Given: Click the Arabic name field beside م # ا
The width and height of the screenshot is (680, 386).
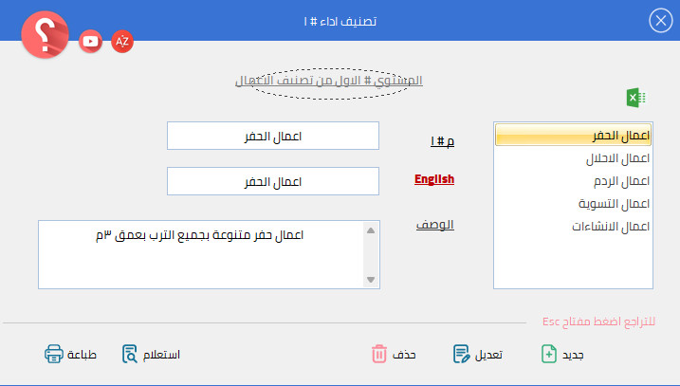Looking at the screenshot, I should (272, 136).
